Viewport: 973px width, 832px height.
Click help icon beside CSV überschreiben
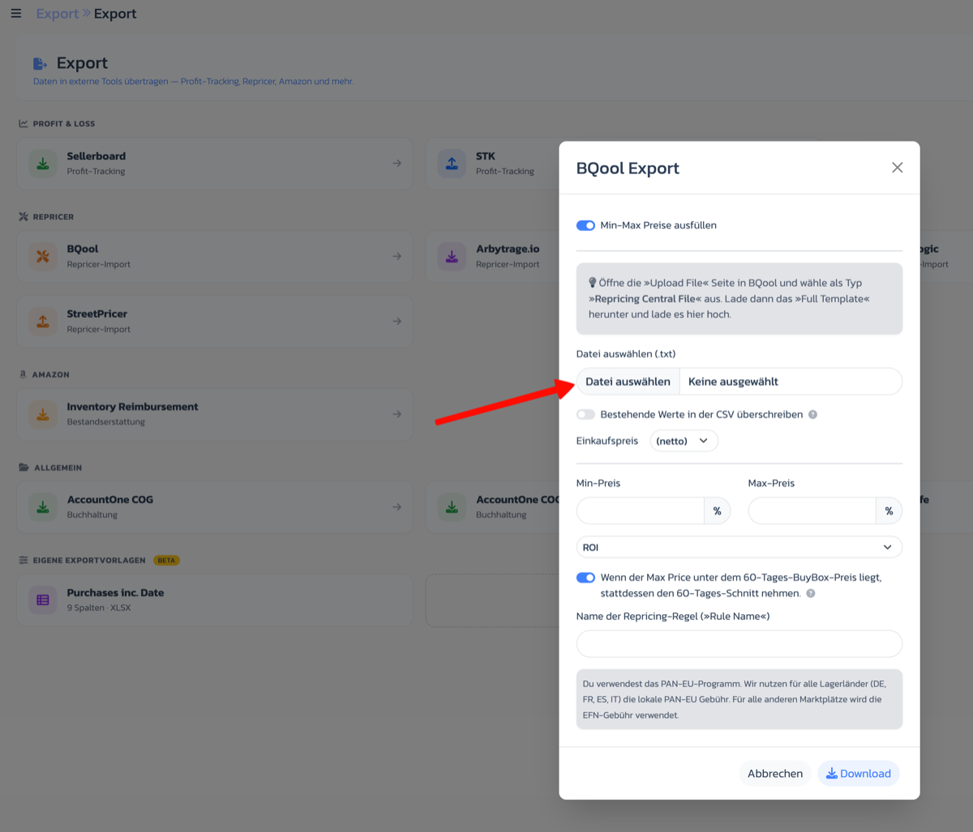click(x=812, y=415)
